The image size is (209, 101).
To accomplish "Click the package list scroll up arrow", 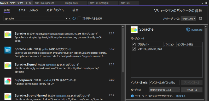I will tap(123, 26).
